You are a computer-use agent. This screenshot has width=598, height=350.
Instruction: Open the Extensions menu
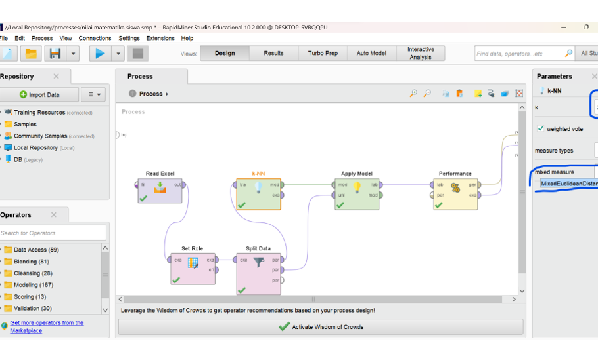point(160,38)
